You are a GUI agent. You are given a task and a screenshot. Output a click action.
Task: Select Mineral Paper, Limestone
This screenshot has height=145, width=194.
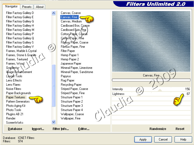[76, 68]
